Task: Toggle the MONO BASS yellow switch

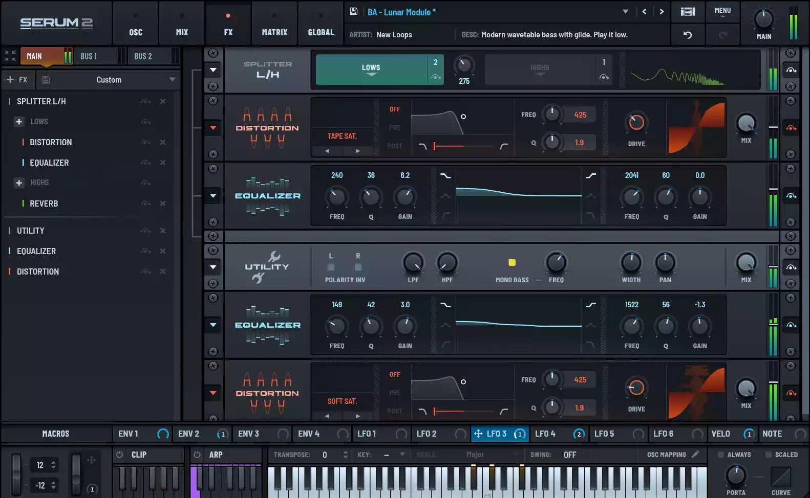Action: point(512,262)
